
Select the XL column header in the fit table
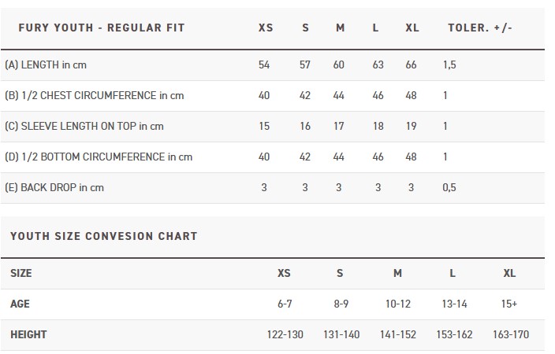click(x=412, y=28)
